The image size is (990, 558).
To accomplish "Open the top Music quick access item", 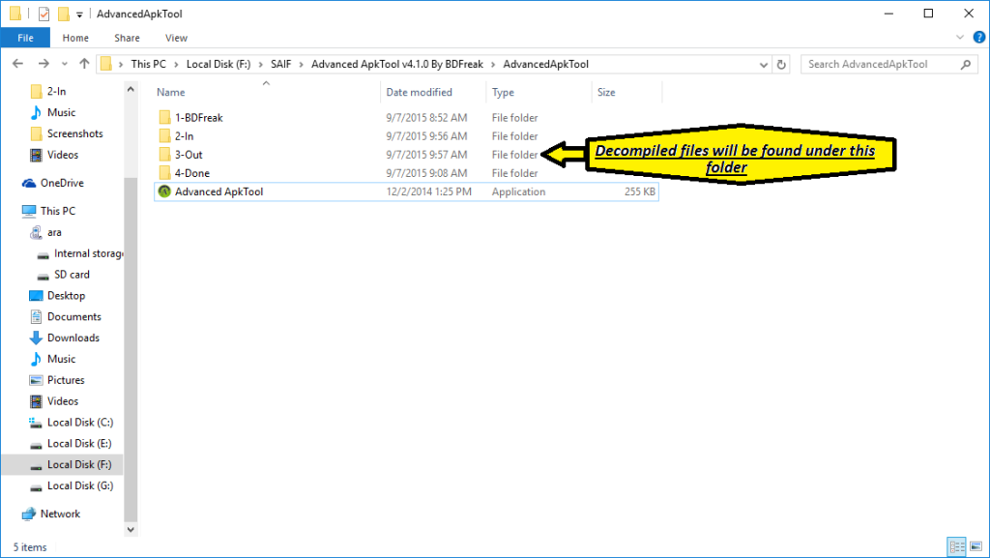I will click(x=61, y=112).
